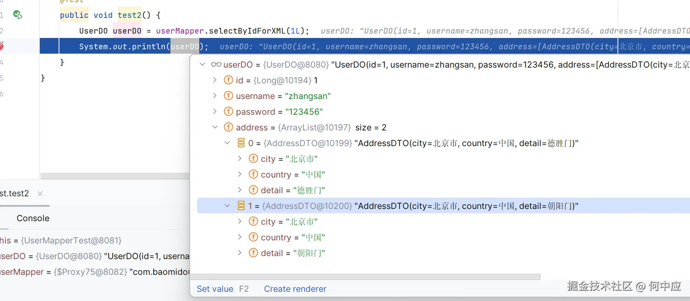This screenshot has width=690, height=301.
Task: Select the userMapper $Proxy75 variable
Action: click(95, 272)
